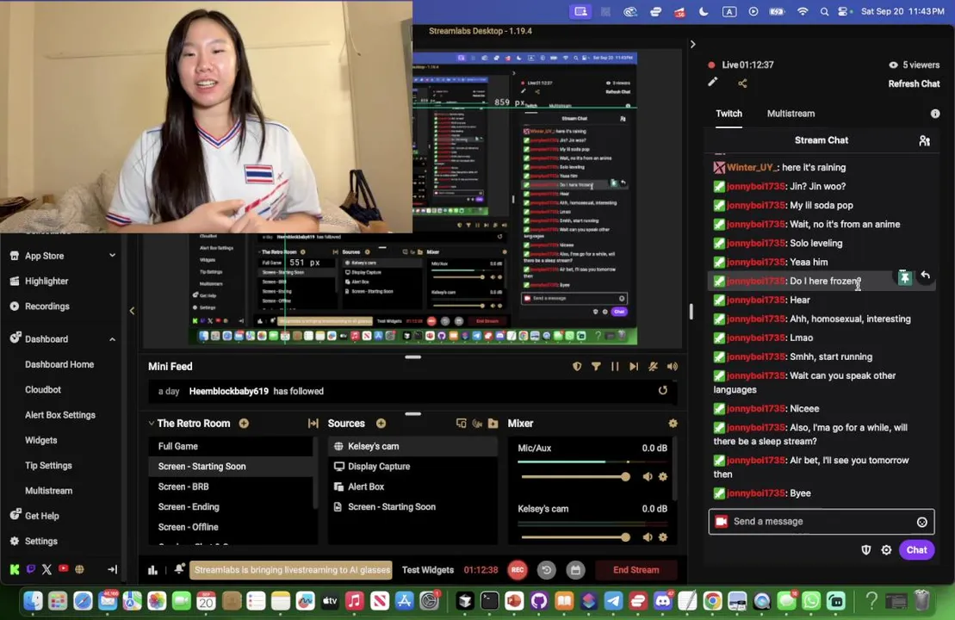Open Kelsey's cam audio settings gear
955x620 pixels.
663,537
